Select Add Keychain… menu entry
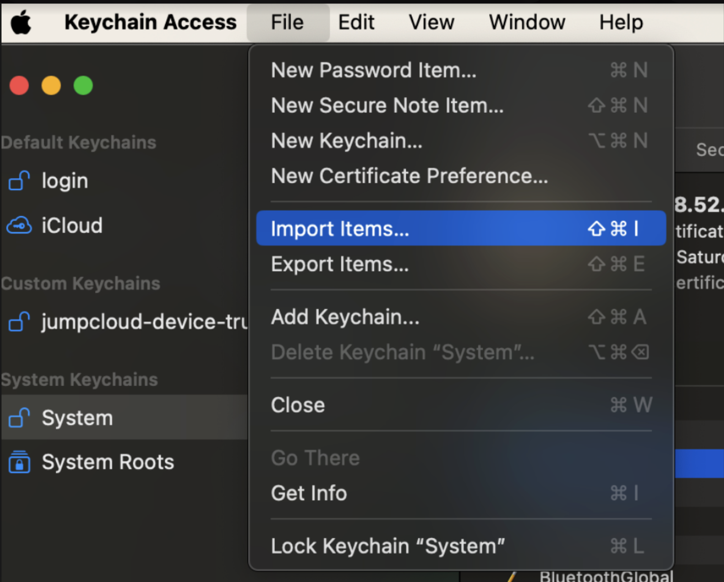The width and height of the screenshot is (724, 582). pos(461,317)
